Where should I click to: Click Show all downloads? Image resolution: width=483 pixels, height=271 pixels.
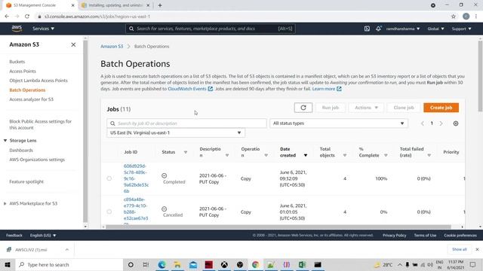460,249
